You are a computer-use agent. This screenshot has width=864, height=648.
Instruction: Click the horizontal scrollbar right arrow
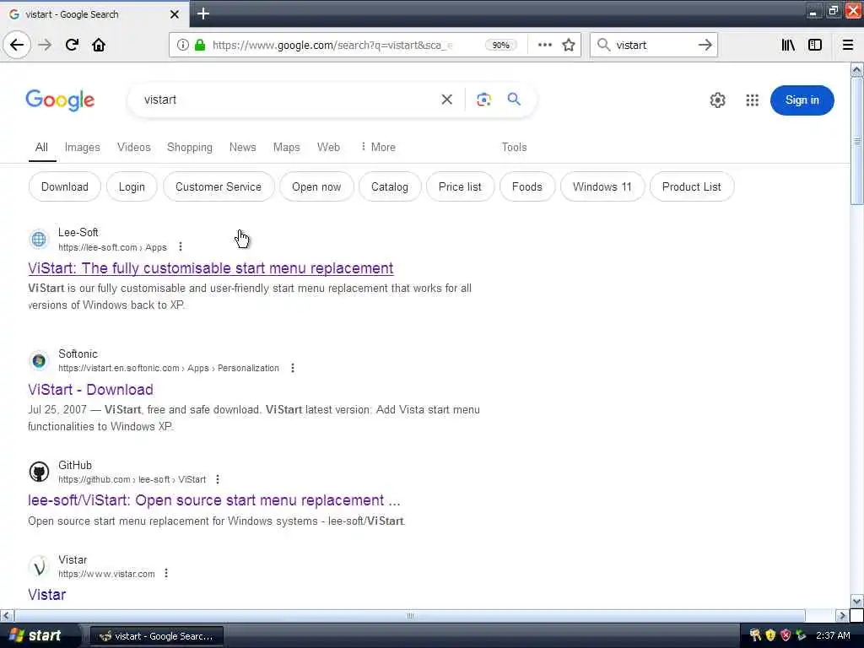[x=841, y=615]
